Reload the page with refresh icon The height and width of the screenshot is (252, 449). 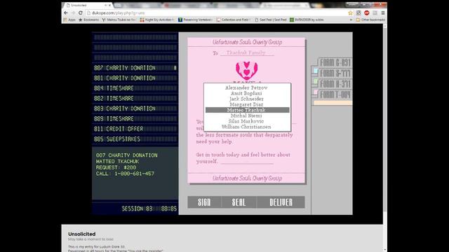point(81,13)
